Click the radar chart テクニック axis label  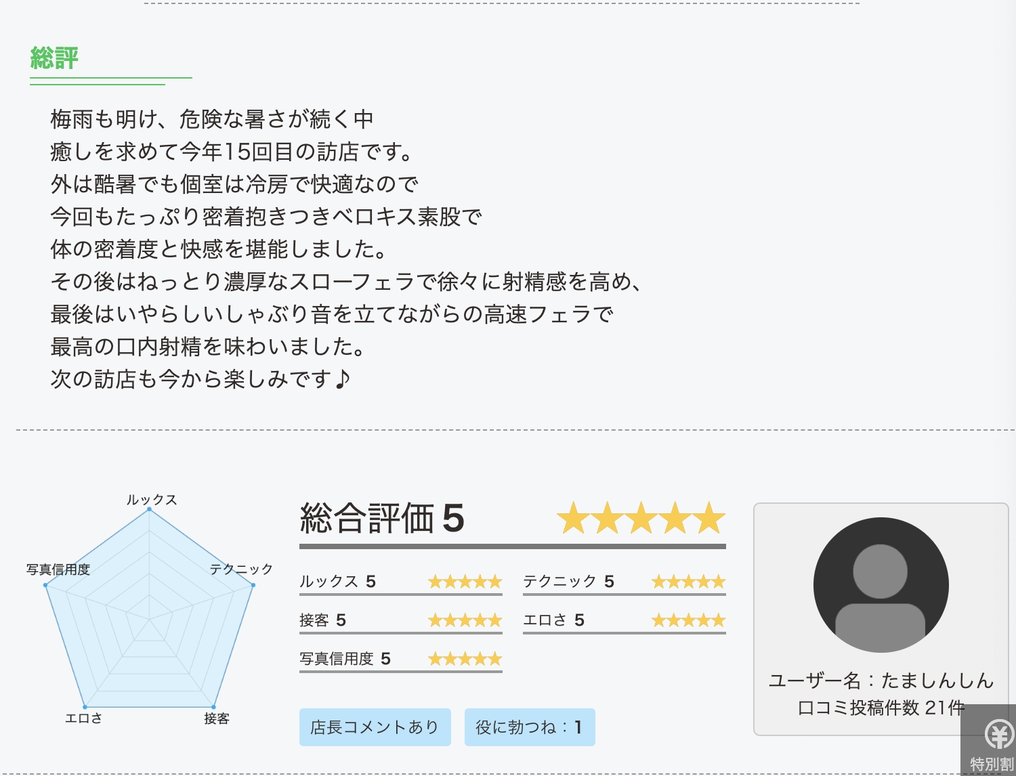(x=241, y=569)
